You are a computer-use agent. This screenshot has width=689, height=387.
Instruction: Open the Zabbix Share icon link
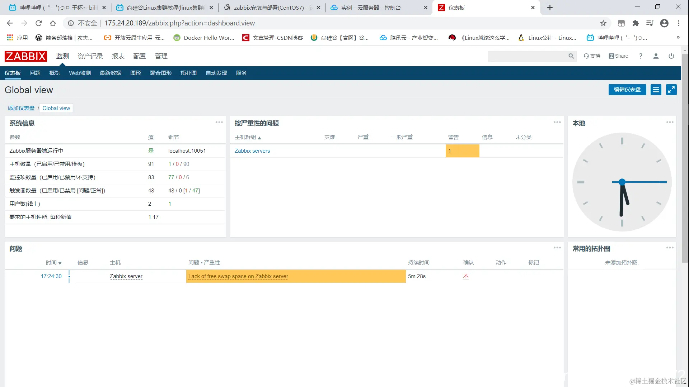click(618, 56)
